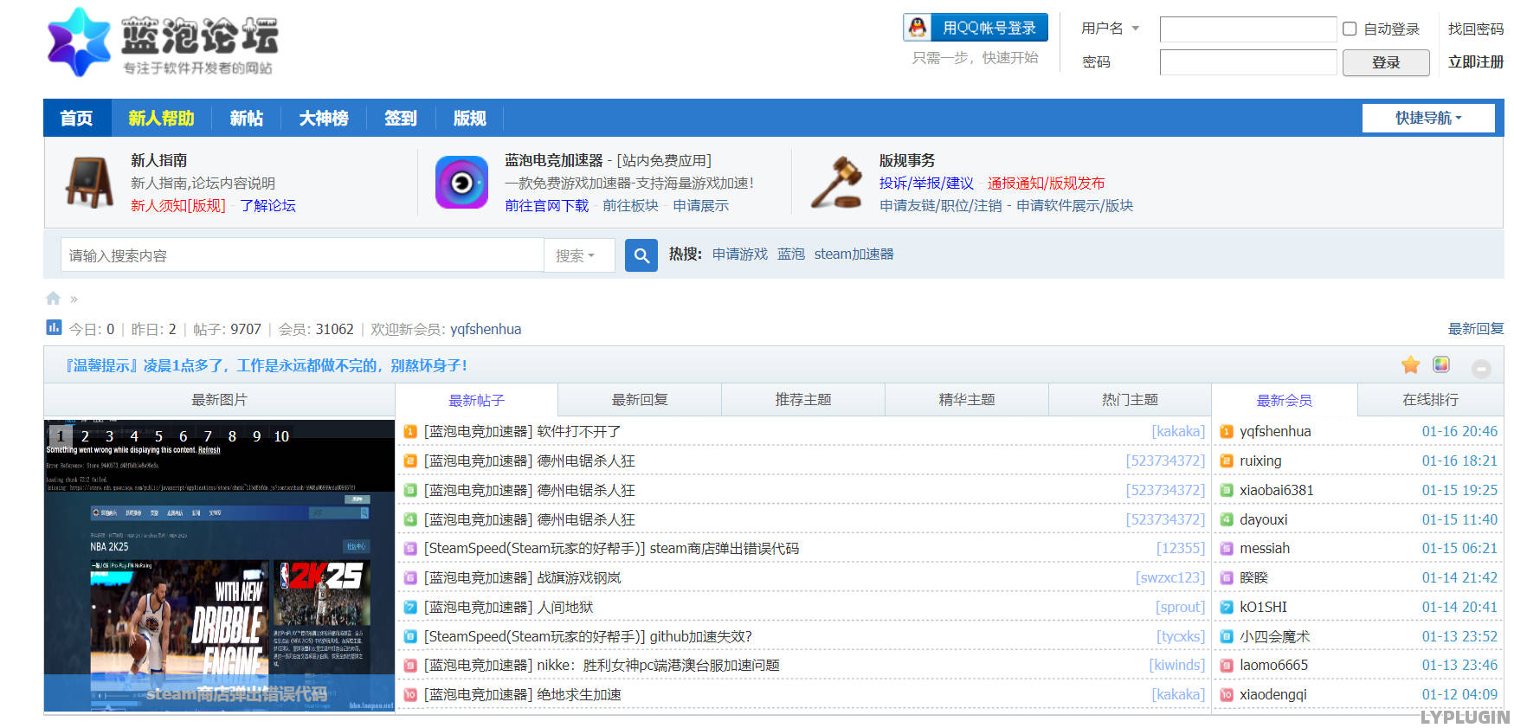Image resolution: width=1514 pixels, height=728 pixels.
Task: Open the 通报通知/版规发布 link
Action: 1046,184
